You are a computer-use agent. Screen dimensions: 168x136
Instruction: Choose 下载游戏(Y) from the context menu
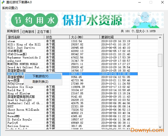coord(43,76)
